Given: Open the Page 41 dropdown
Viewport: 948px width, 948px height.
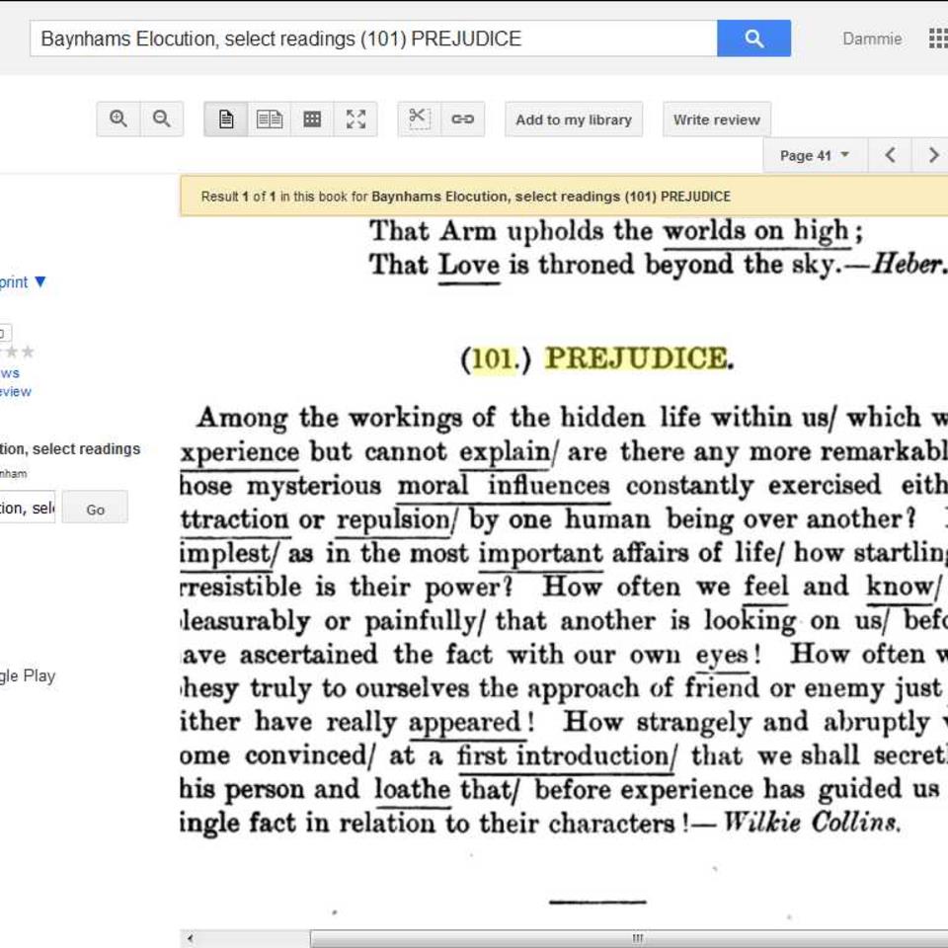Looking at the screenshot, I should coord(815,155).
